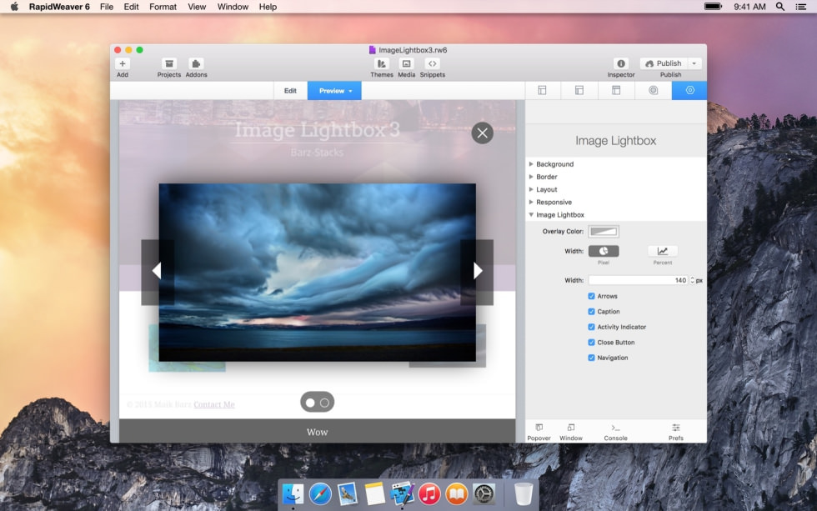The height and width of the screenshot is (511, 817).
Task: Open Finder from the Dock
Action: [x=293, y=493]
